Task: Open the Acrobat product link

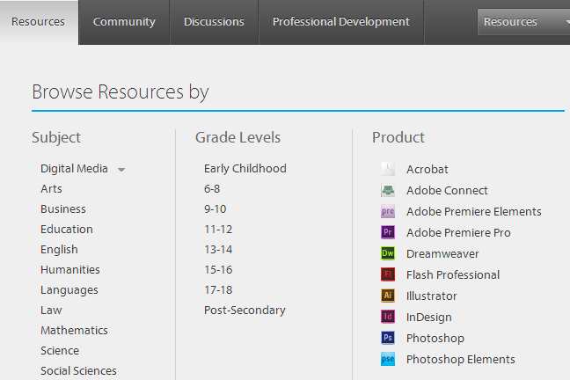Action: coord(427,170)
